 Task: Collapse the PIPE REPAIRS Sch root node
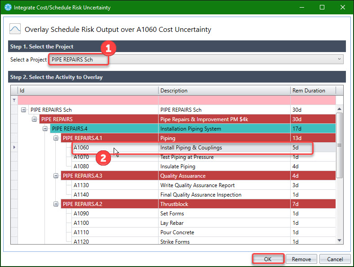23,110
